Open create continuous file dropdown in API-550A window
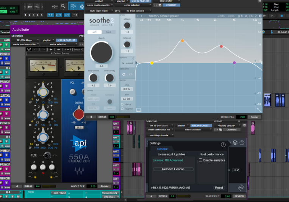This screenshot has height=202, width=289. click(x=26, y=44)
